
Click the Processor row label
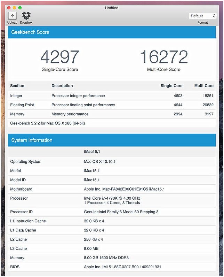click(x=19, y=198)
